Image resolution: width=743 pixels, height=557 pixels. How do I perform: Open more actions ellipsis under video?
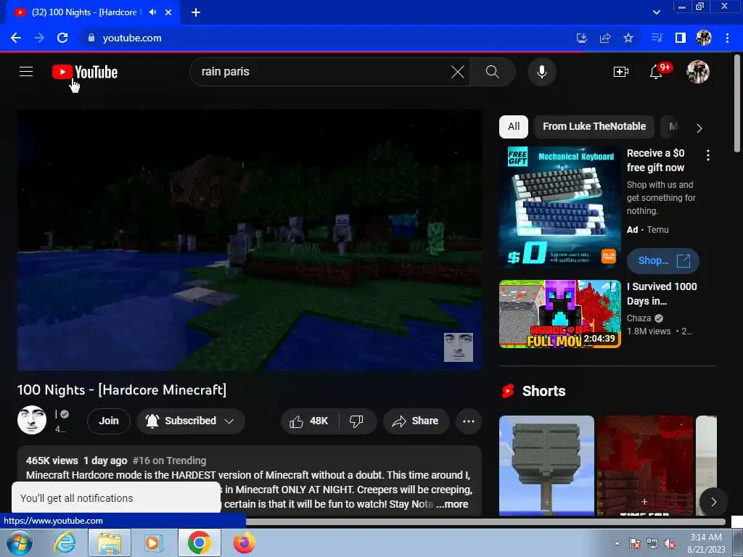tap(469, 421)
